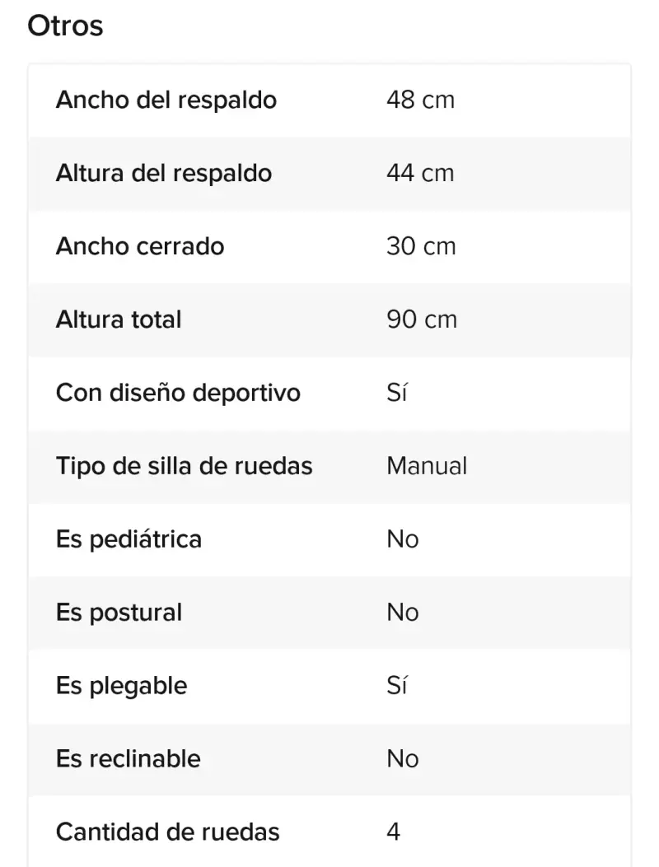The width and height of the screenshot is (659, 867).
Task: Click the 30 cm value
Action: click(421, 246)
